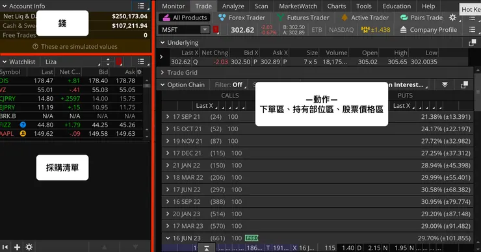Click the list menu icon right of Company Profile
The height and width of the screenshot is (252, 481).
click(472, 29)
